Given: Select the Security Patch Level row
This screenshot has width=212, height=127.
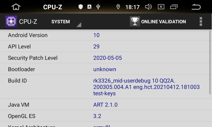Looking at the screenshot, I should coord(105,58).
